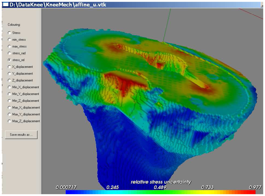Select Max_Y_displacement radio button
Viewport: 265px width, 196px height.
(10, 114)
